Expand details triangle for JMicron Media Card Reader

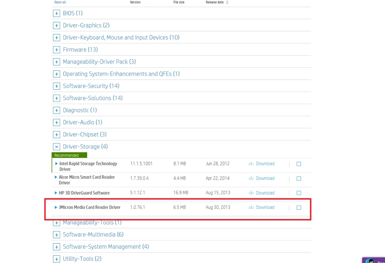[56, 207]
